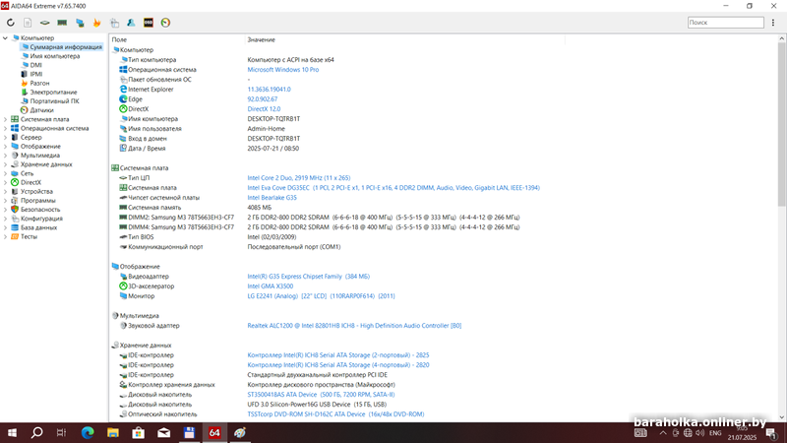Click the monitor diagnostics toolbar icon
This screenshot has height=443, width=787.
[80, 23]
